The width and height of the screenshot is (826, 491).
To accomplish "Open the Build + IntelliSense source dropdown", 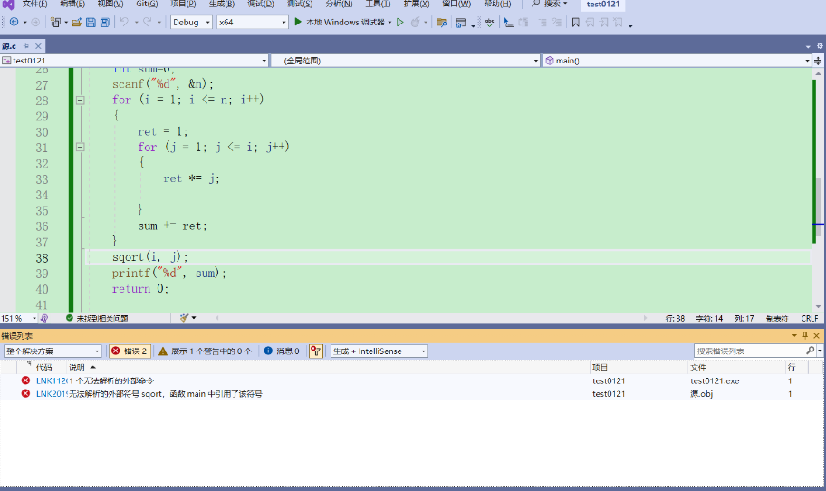I will (x=379, y=351).
